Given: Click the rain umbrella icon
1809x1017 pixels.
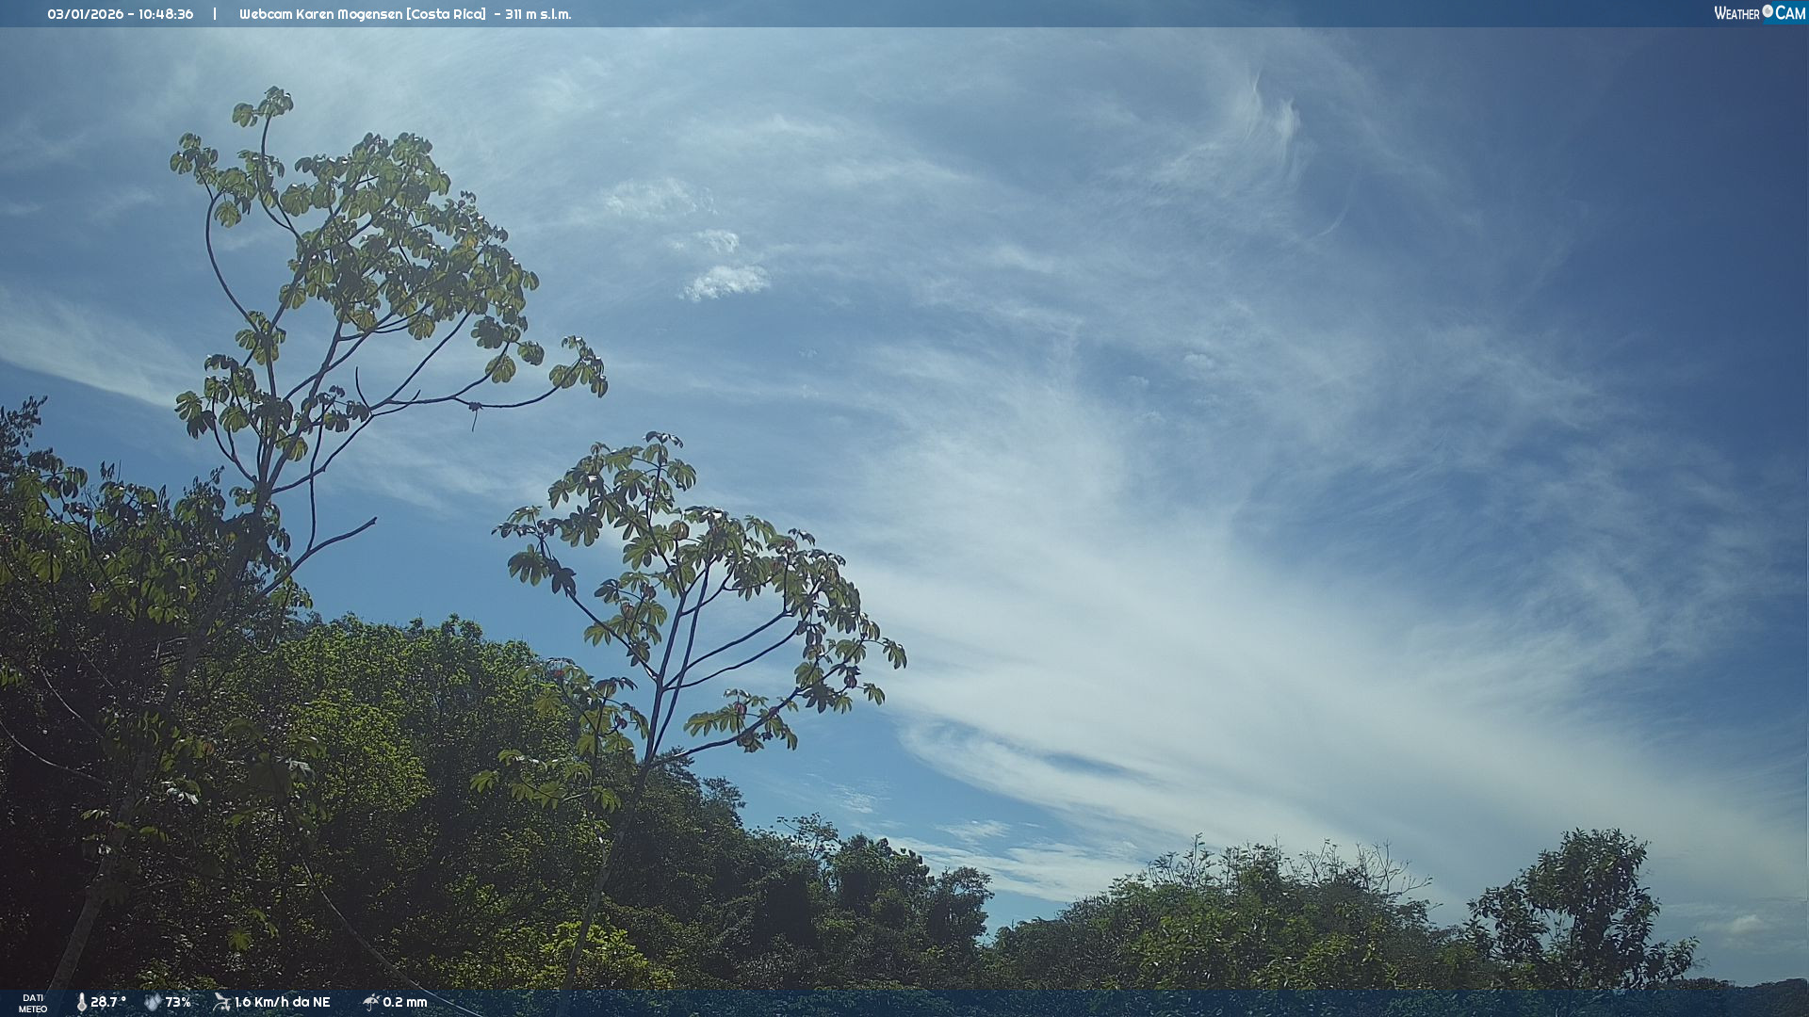Looking at the screenshot, I should 370,1002.
